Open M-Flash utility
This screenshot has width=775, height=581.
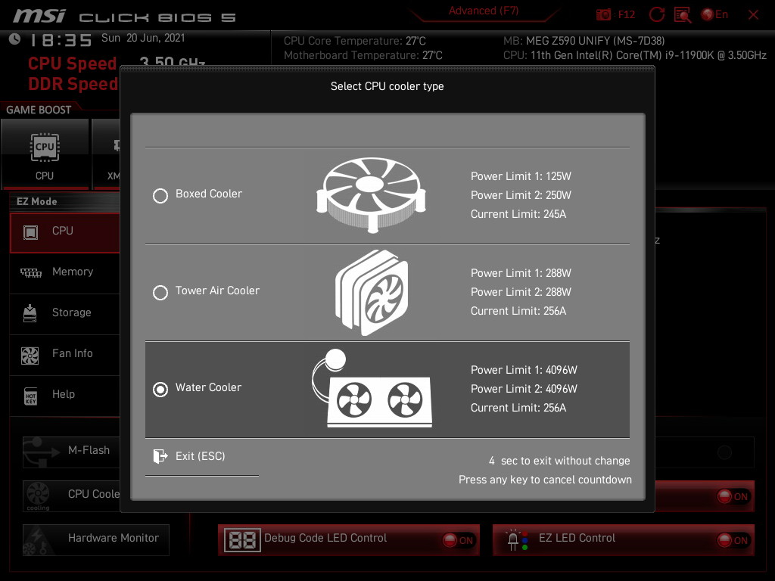(72, 452)
